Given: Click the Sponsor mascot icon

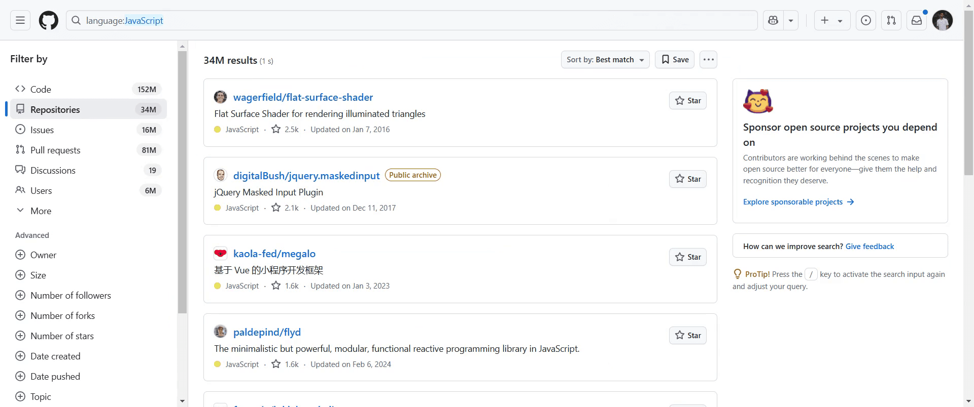Looking at the screenshot, I should [758, 101].
